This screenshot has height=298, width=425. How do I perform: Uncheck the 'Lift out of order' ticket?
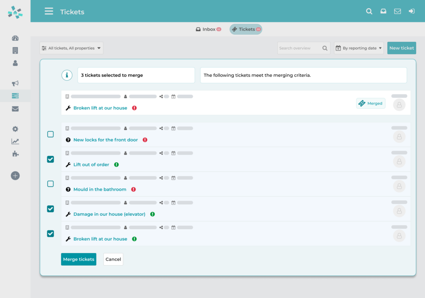50,159
